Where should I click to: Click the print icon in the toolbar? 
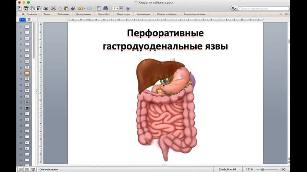pyautogui.click(x=46, y=8)
